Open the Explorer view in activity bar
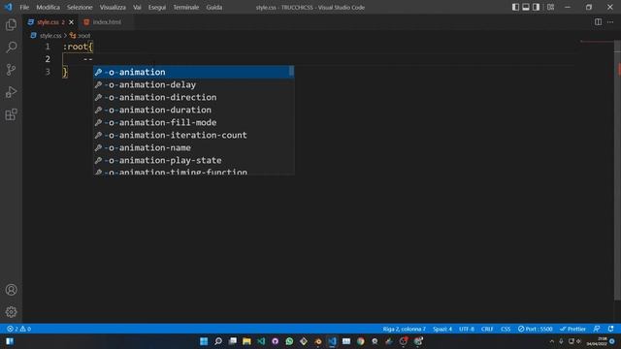Screen dimensions: 621x349 pyautogui.click(x=11, y=25)
